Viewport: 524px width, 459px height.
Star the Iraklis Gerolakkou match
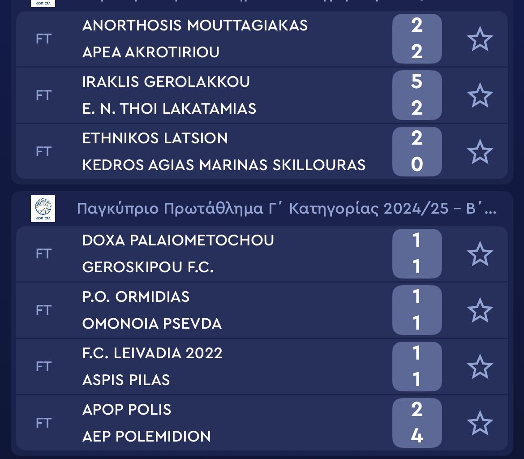(480, 95)
